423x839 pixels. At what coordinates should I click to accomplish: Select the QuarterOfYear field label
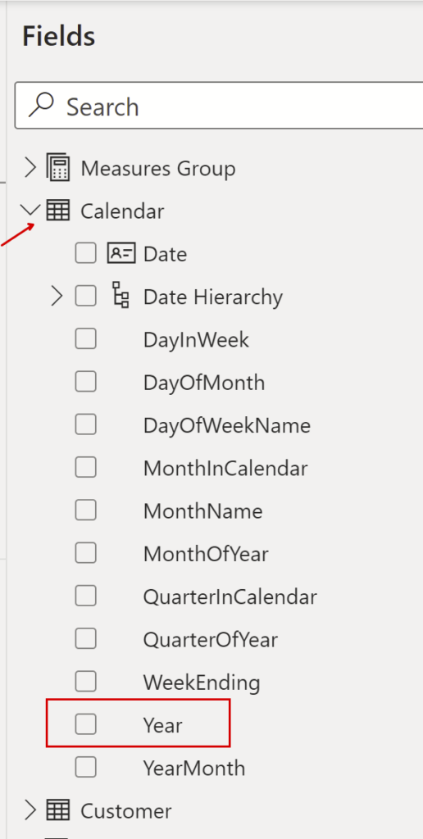tap(211, 639)
